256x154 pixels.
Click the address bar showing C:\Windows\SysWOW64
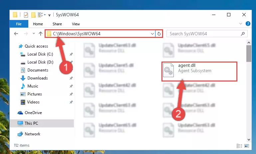tap(100, 34)
